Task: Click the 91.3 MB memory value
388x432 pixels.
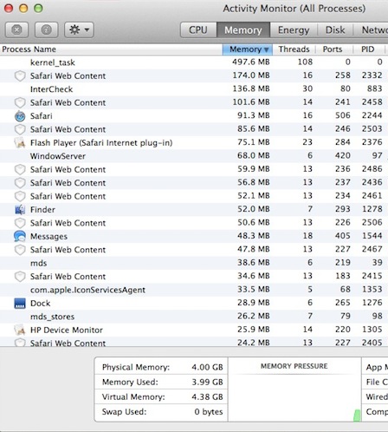Action: pos(254,115)
